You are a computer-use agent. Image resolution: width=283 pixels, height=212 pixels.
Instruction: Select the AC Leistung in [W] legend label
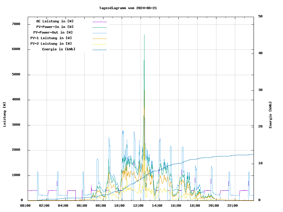click(x=55, y=21)
